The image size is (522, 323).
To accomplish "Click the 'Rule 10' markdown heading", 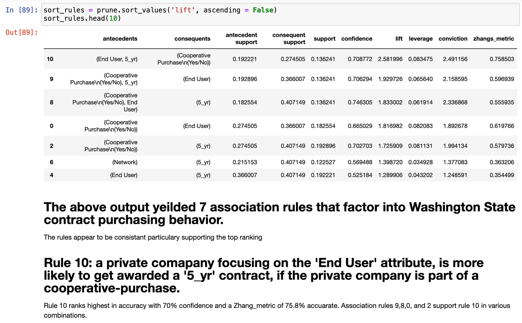I will tap(264, 275).
